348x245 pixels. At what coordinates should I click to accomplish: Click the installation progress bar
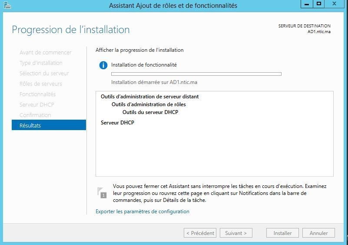[x=196, y=74]
